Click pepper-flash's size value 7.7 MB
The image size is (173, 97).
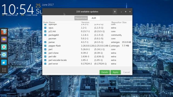(x=125, y=46)
